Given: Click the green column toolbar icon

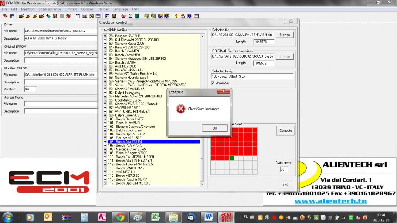Looking at the screenshot, I should [137, 16].
